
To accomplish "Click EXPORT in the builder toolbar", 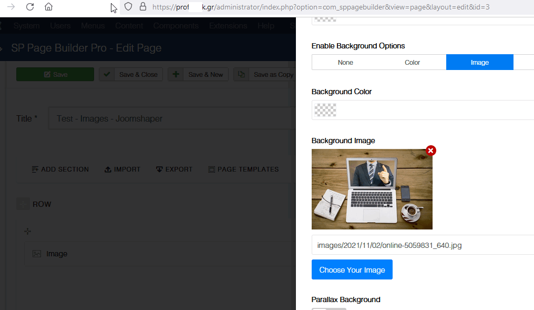I will (x=174, y=169).
